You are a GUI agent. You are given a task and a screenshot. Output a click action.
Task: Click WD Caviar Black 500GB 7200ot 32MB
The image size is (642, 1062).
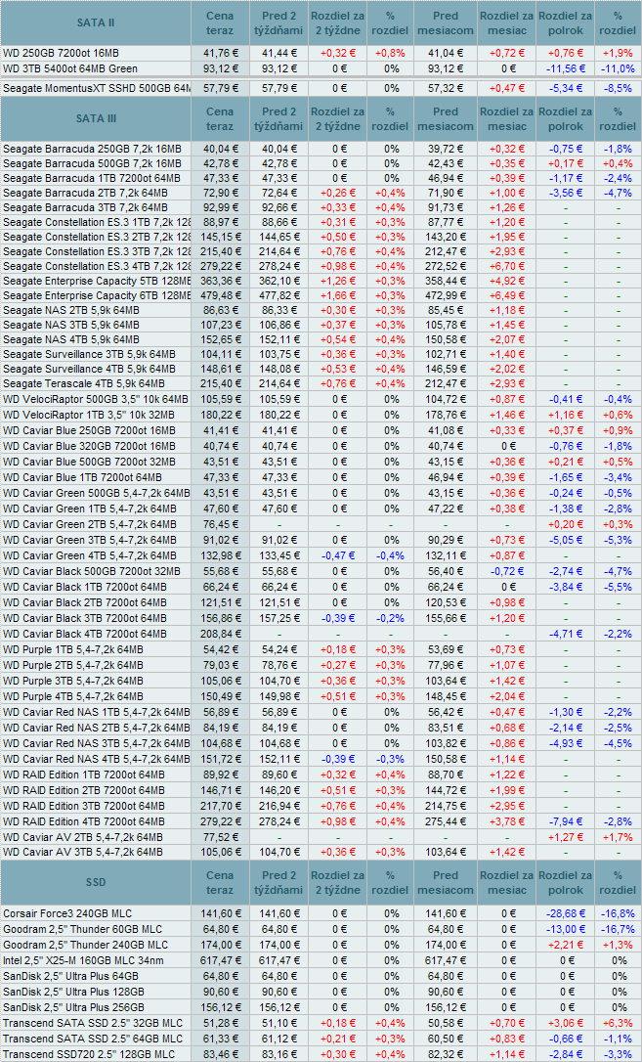pos(91,572)
